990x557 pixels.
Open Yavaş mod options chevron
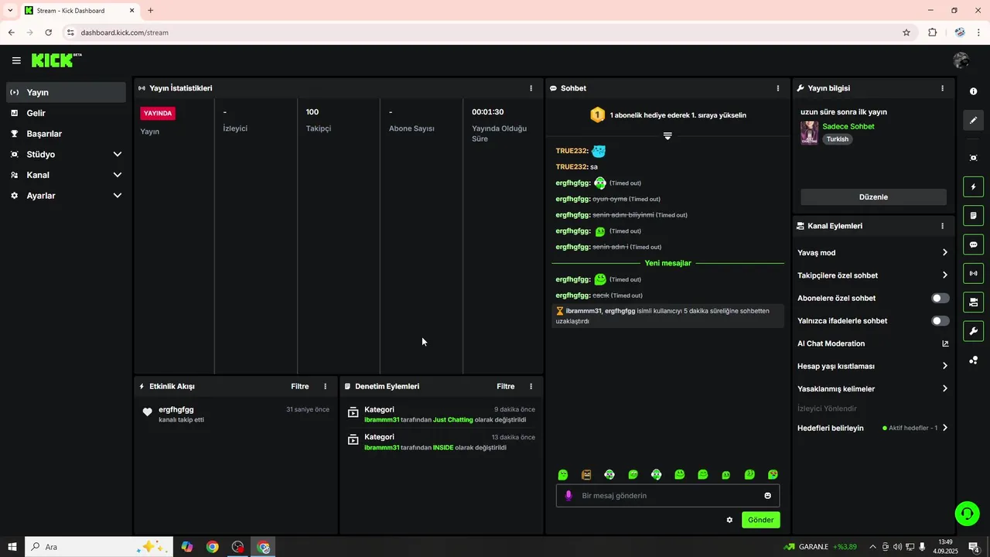coord(945,252)
